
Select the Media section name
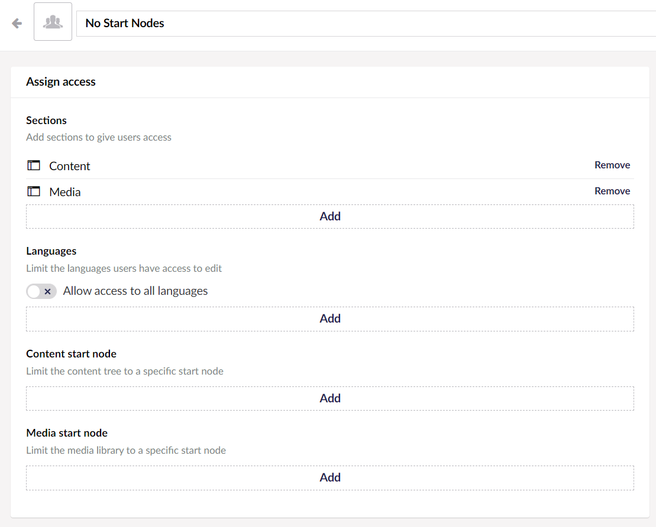point(65,192)
